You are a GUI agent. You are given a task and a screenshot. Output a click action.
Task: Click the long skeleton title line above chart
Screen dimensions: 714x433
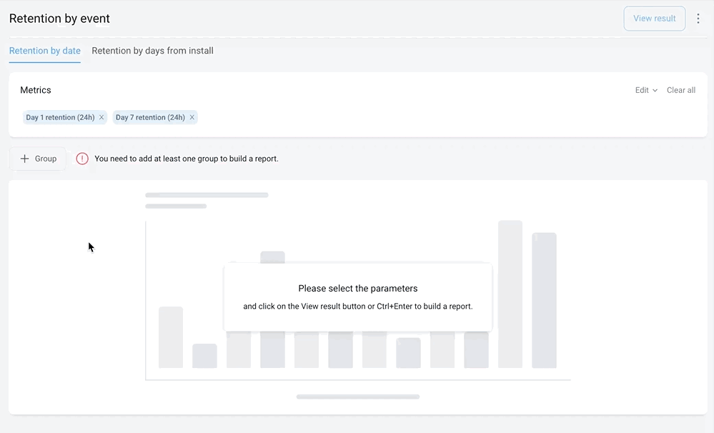[207, 195]
